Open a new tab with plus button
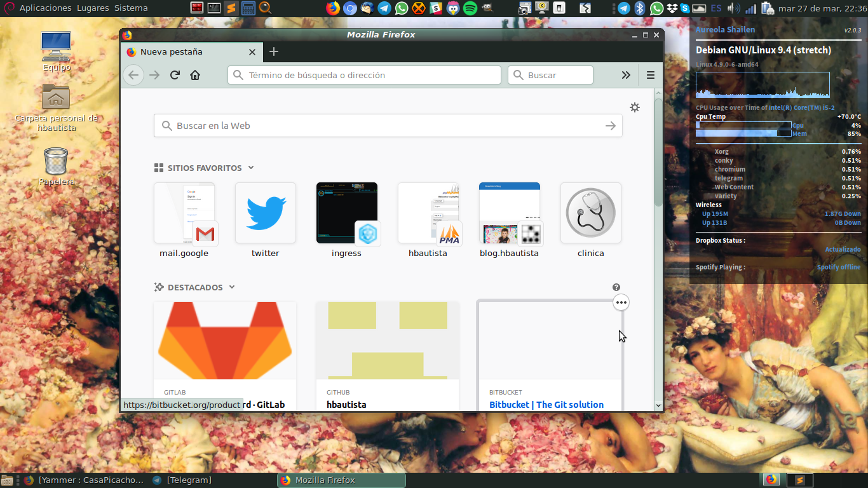 tap(274, 51)
